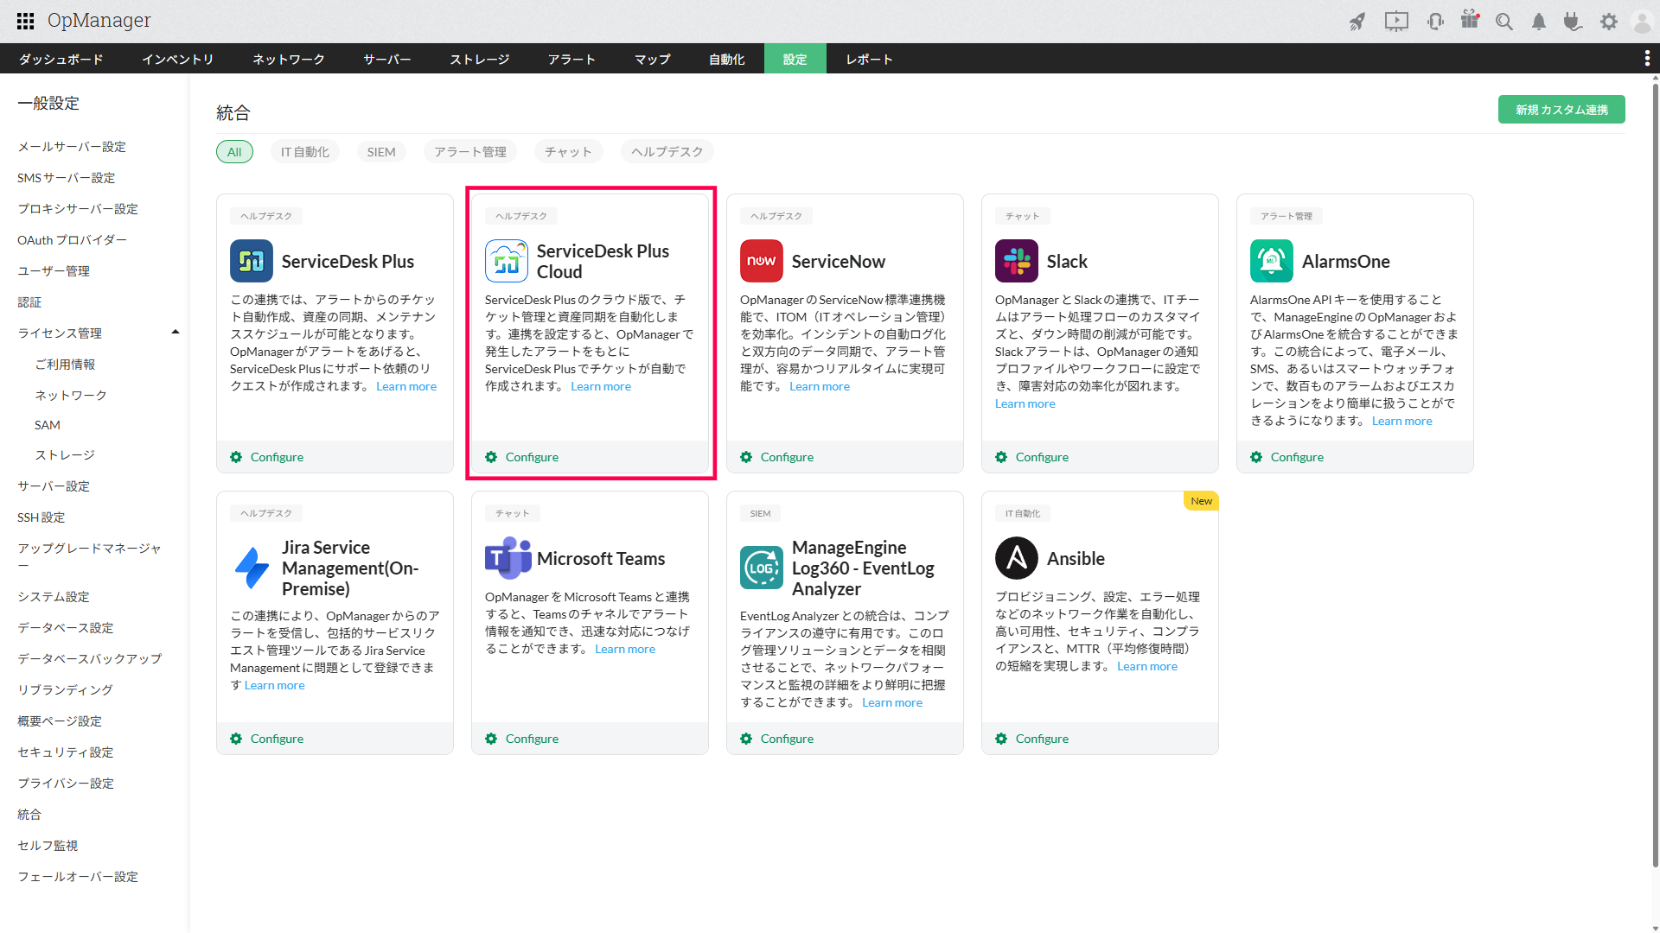
Task: Switch to the アラート tab
Action: click(571, 59)
